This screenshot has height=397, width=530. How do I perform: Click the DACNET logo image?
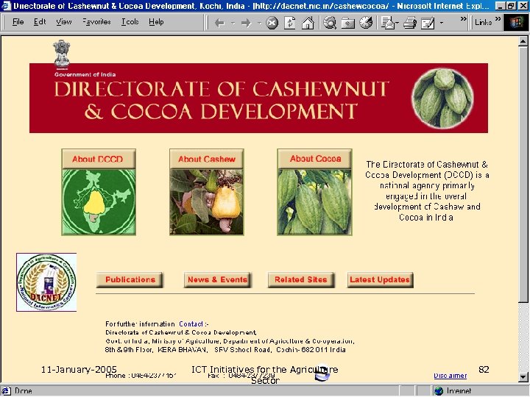46,282
